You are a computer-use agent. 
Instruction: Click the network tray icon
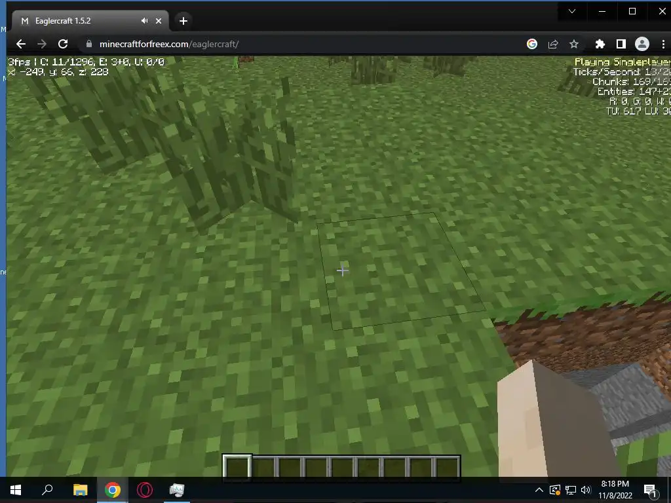(x=571, y=490)
